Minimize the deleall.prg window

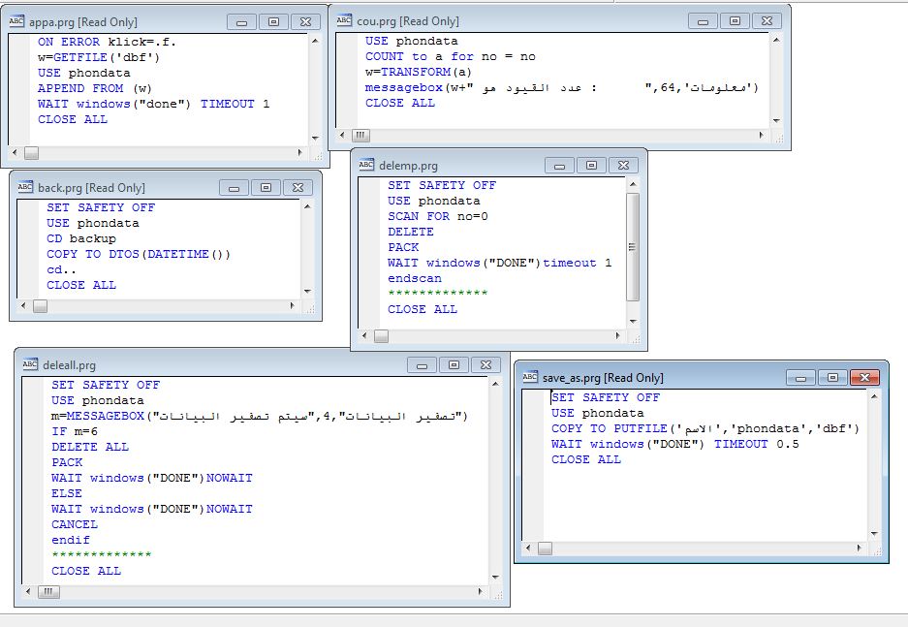pos(423,365)
